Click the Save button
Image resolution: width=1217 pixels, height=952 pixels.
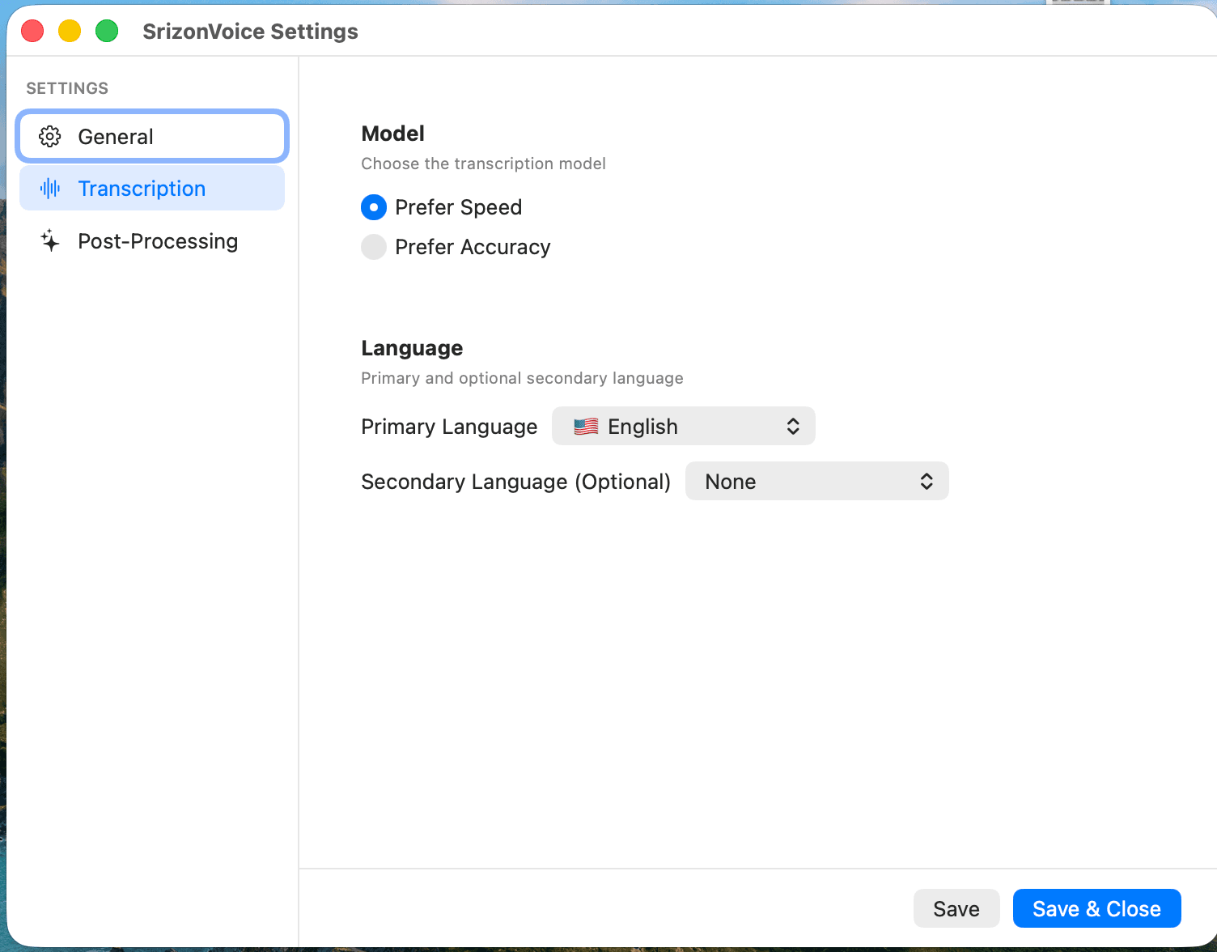point(956,908)
